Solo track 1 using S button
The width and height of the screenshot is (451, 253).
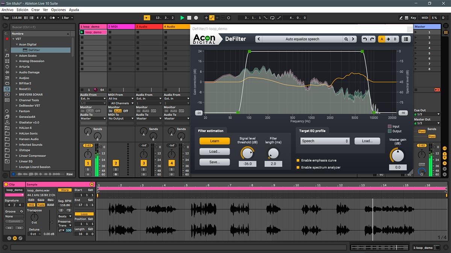(x=88, y=169)
